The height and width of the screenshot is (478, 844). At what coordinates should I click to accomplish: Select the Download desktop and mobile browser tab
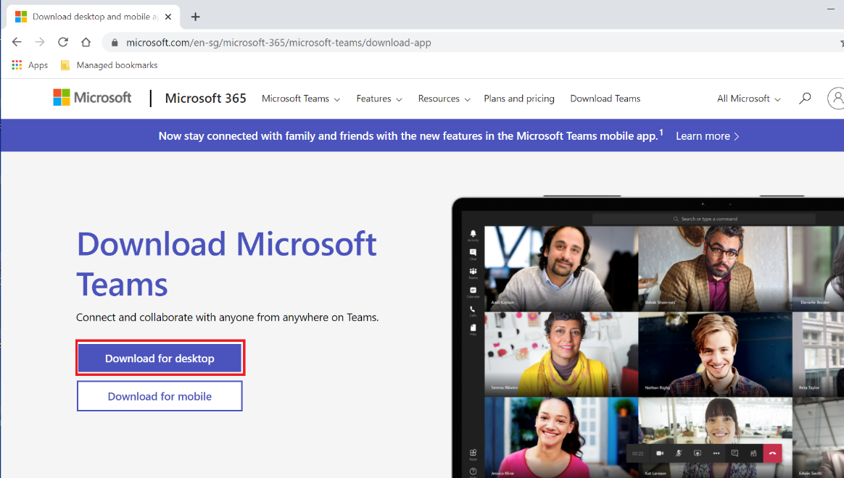(93, 17)
